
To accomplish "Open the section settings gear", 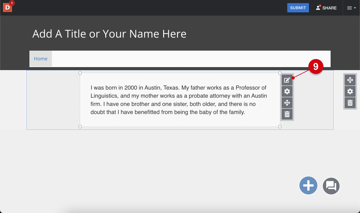I will click(x=350, y=91).
